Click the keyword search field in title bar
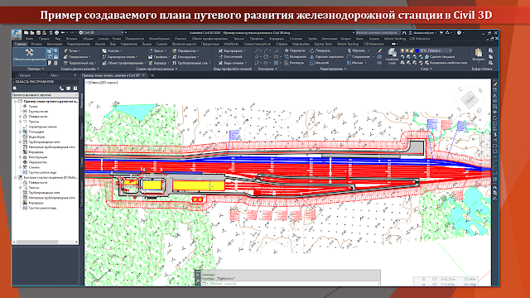This screenshot has height=298, width=530. (x=378, y=33)
